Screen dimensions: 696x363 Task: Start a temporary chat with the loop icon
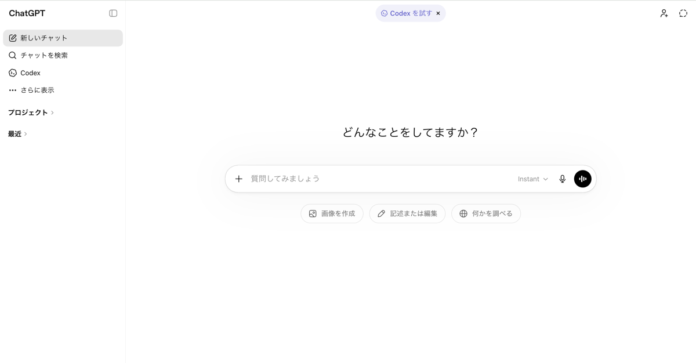pyautogui.click(x=683, y=13)
